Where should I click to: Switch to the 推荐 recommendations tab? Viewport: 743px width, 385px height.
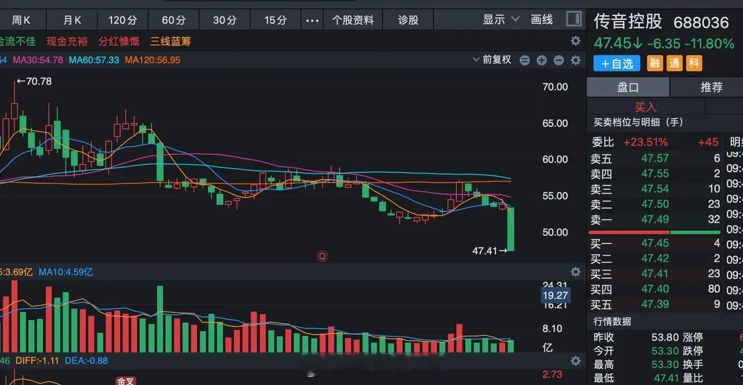(711, 87)
